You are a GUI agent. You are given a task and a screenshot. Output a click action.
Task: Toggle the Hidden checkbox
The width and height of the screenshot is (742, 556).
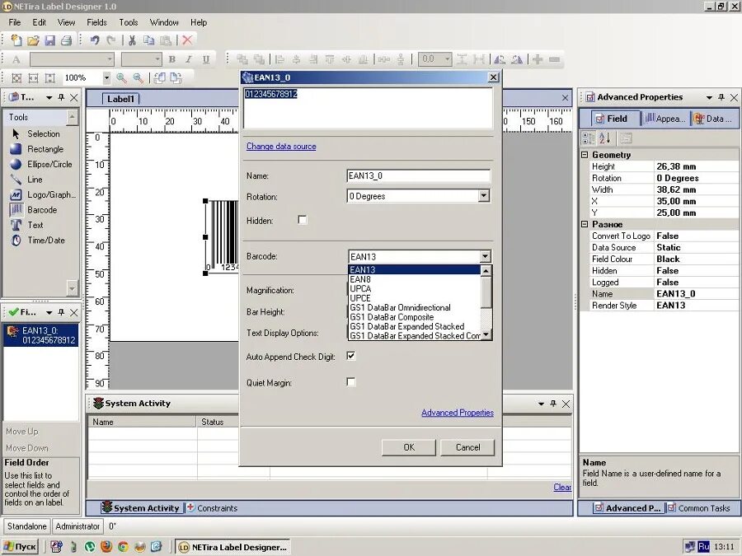pyautogui.click(x=303, y=220)
